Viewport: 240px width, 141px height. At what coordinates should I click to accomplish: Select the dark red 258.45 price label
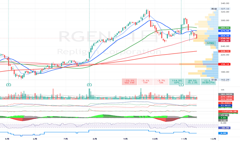click(225, 41)
